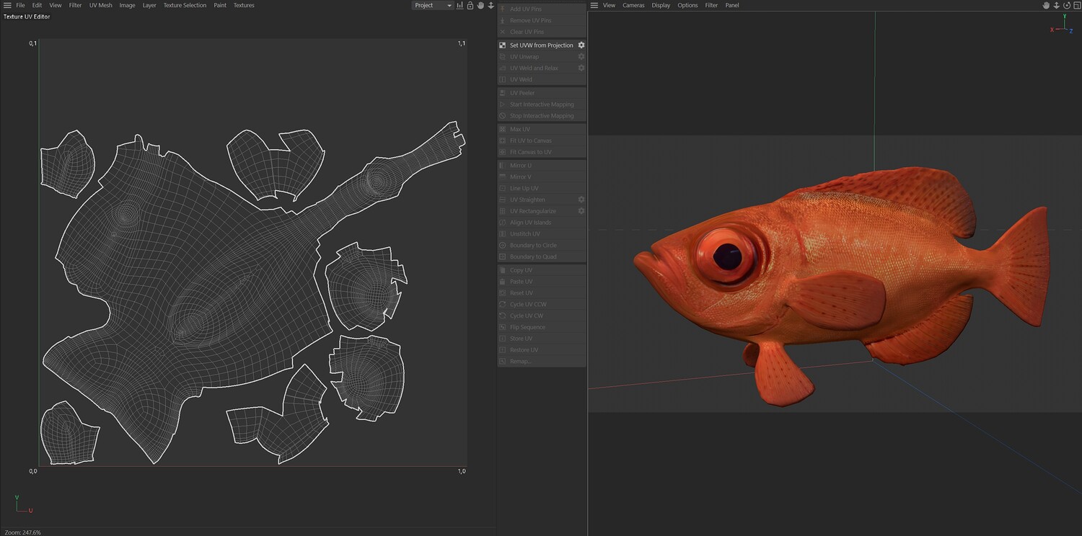Click Start Interactive Mapping
The width and height of the screenshot is (1082, 536).
542,104
